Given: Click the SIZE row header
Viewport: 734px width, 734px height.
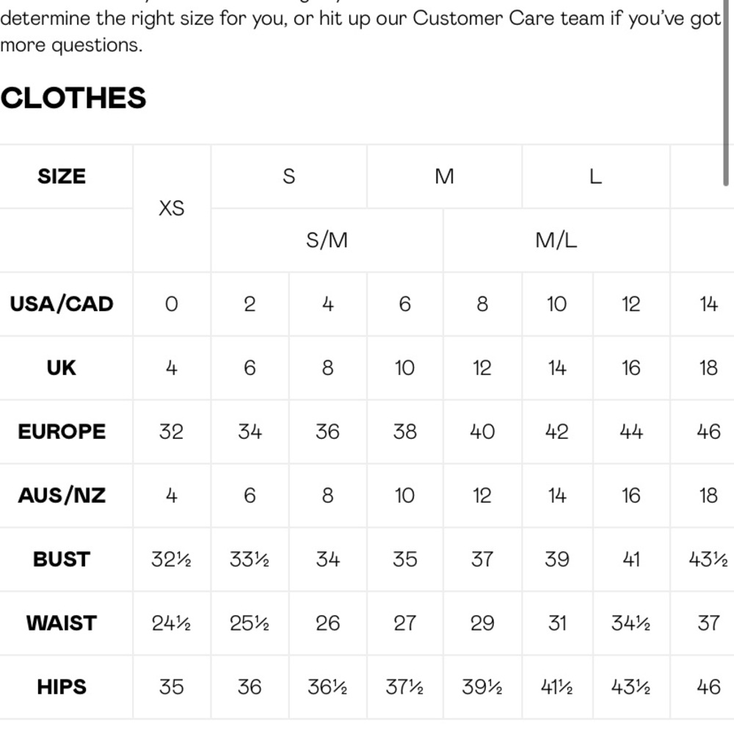Looking at the screenshot, I should point(62,176).
